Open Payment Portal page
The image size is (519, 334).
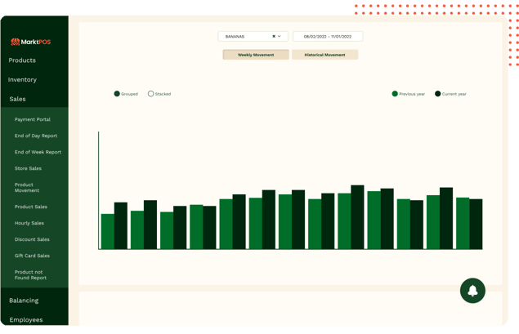coord(33,119)
